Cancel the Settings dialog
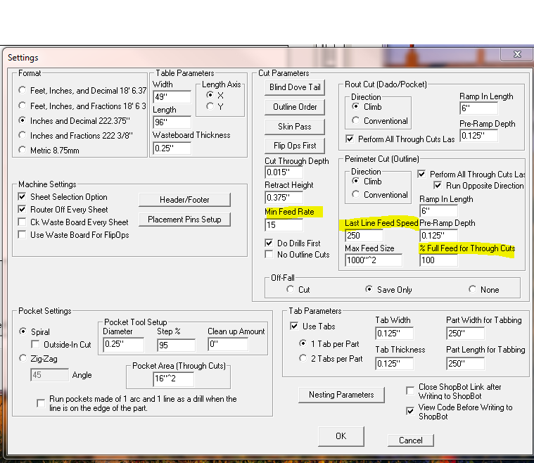 point(411,440)
